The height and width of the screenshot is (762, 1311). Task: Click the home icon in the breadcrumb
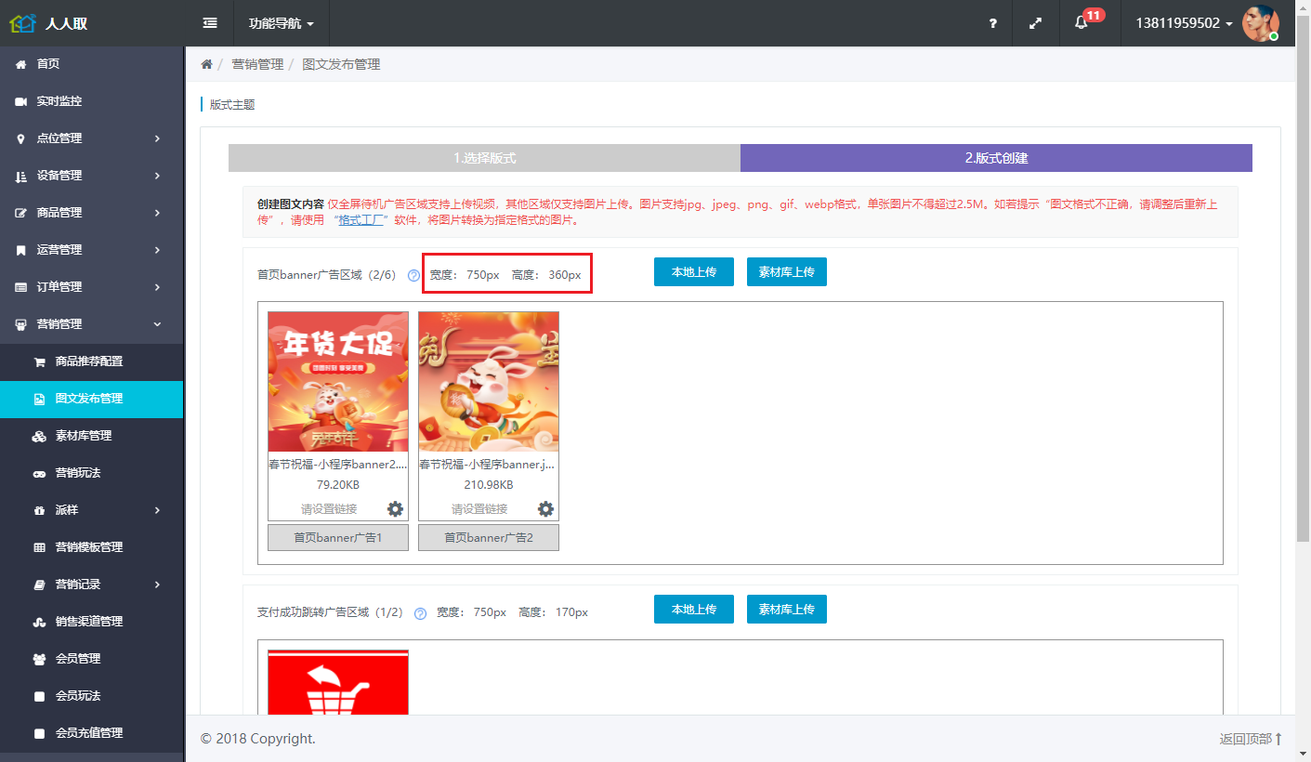pos(207,64)
